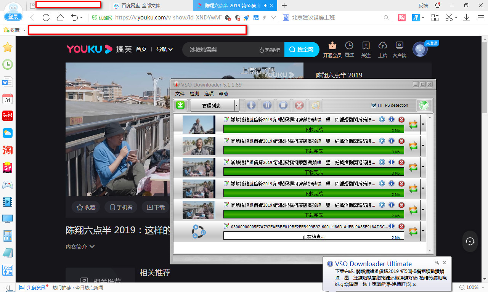Show info for the topmost completed download
The image size is (488, 292).
pyautogui.click(x=391, y=119)
